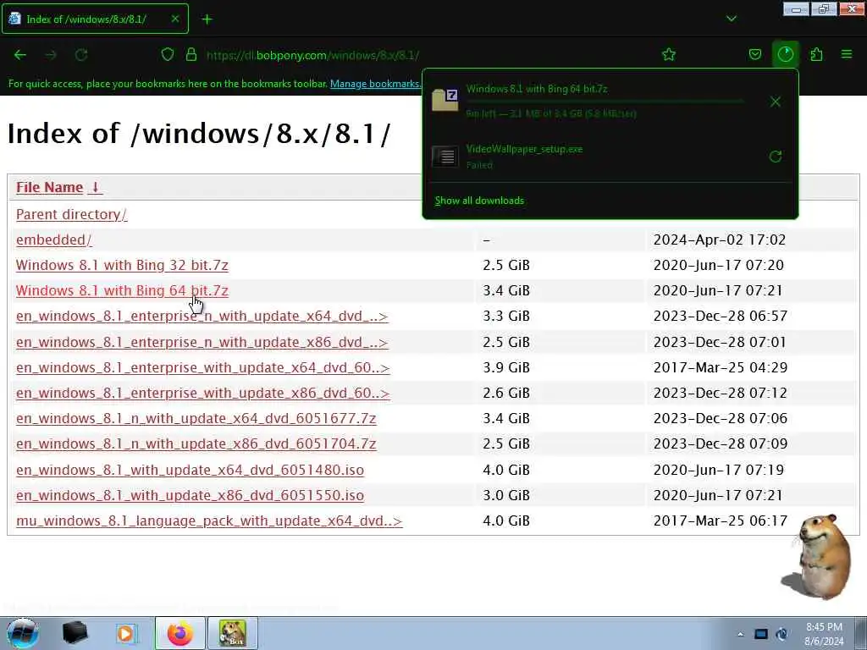Reload the page with the refresh icon
Image resolution: width=867 pixels, height=650 pixels.
[81, 55]
